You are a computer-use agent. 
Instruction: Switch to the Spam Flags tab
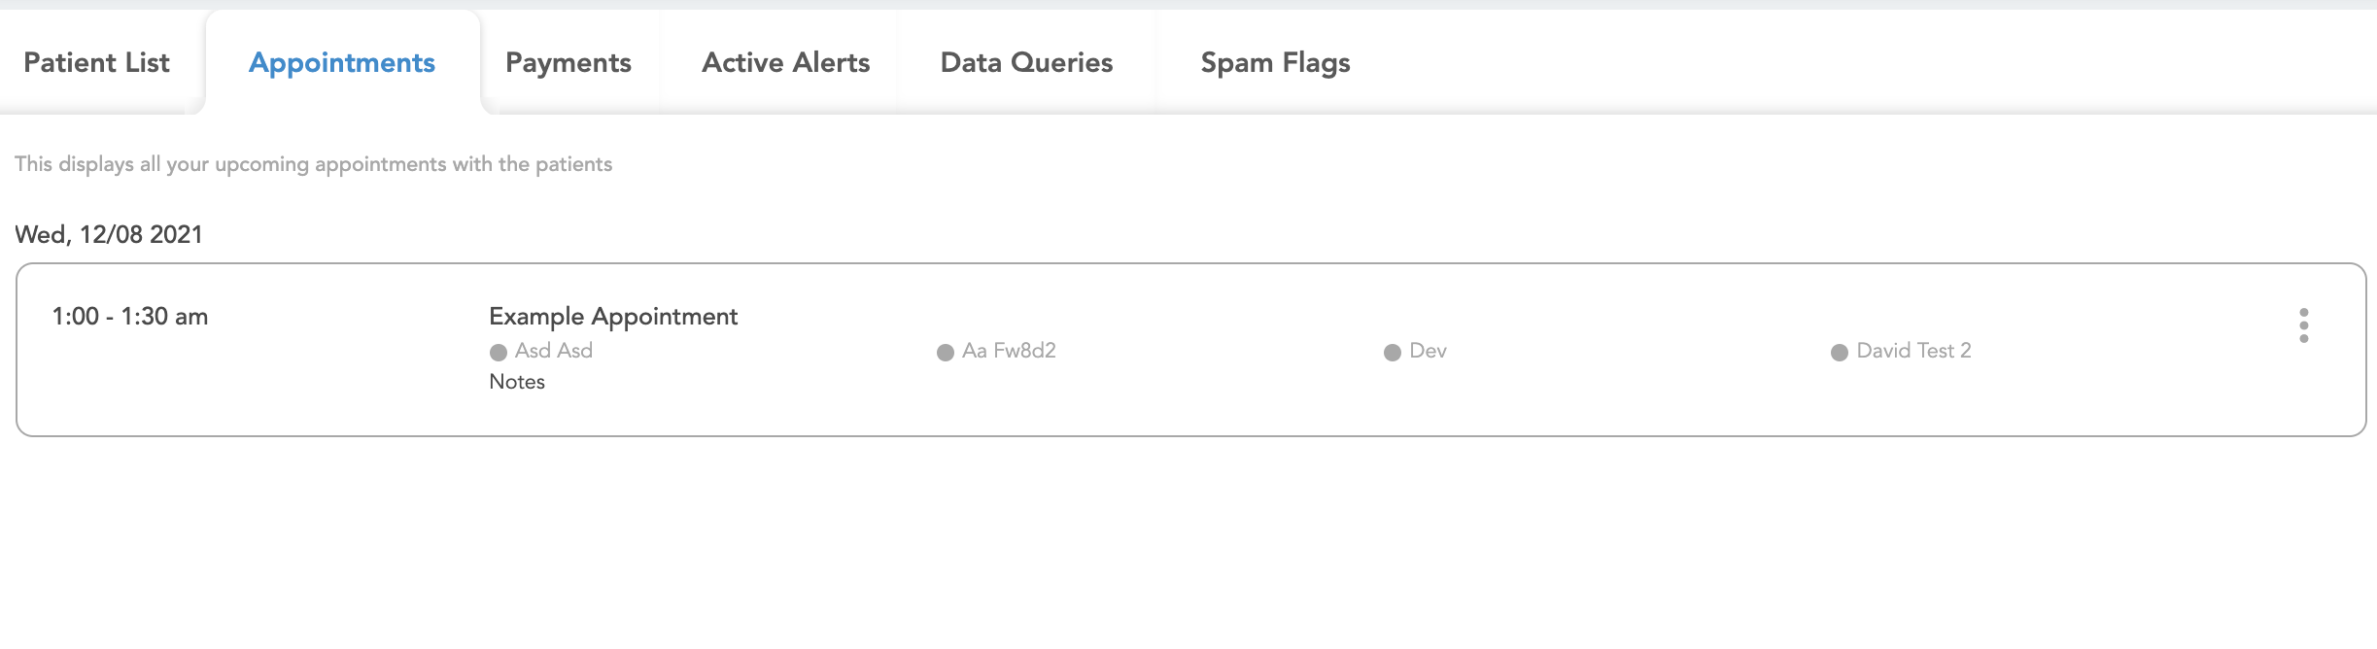1275,63
